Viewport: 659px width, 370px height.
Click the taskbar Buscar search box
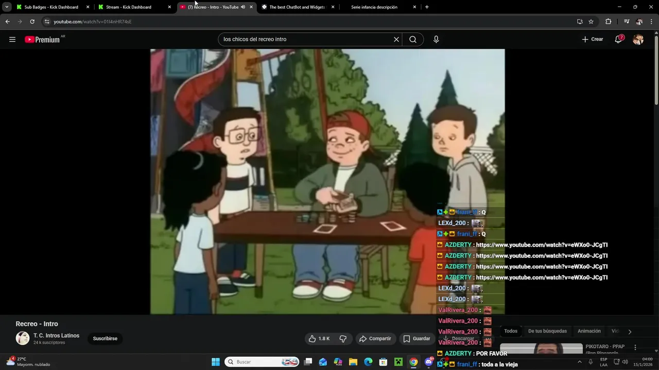(263, 362)
